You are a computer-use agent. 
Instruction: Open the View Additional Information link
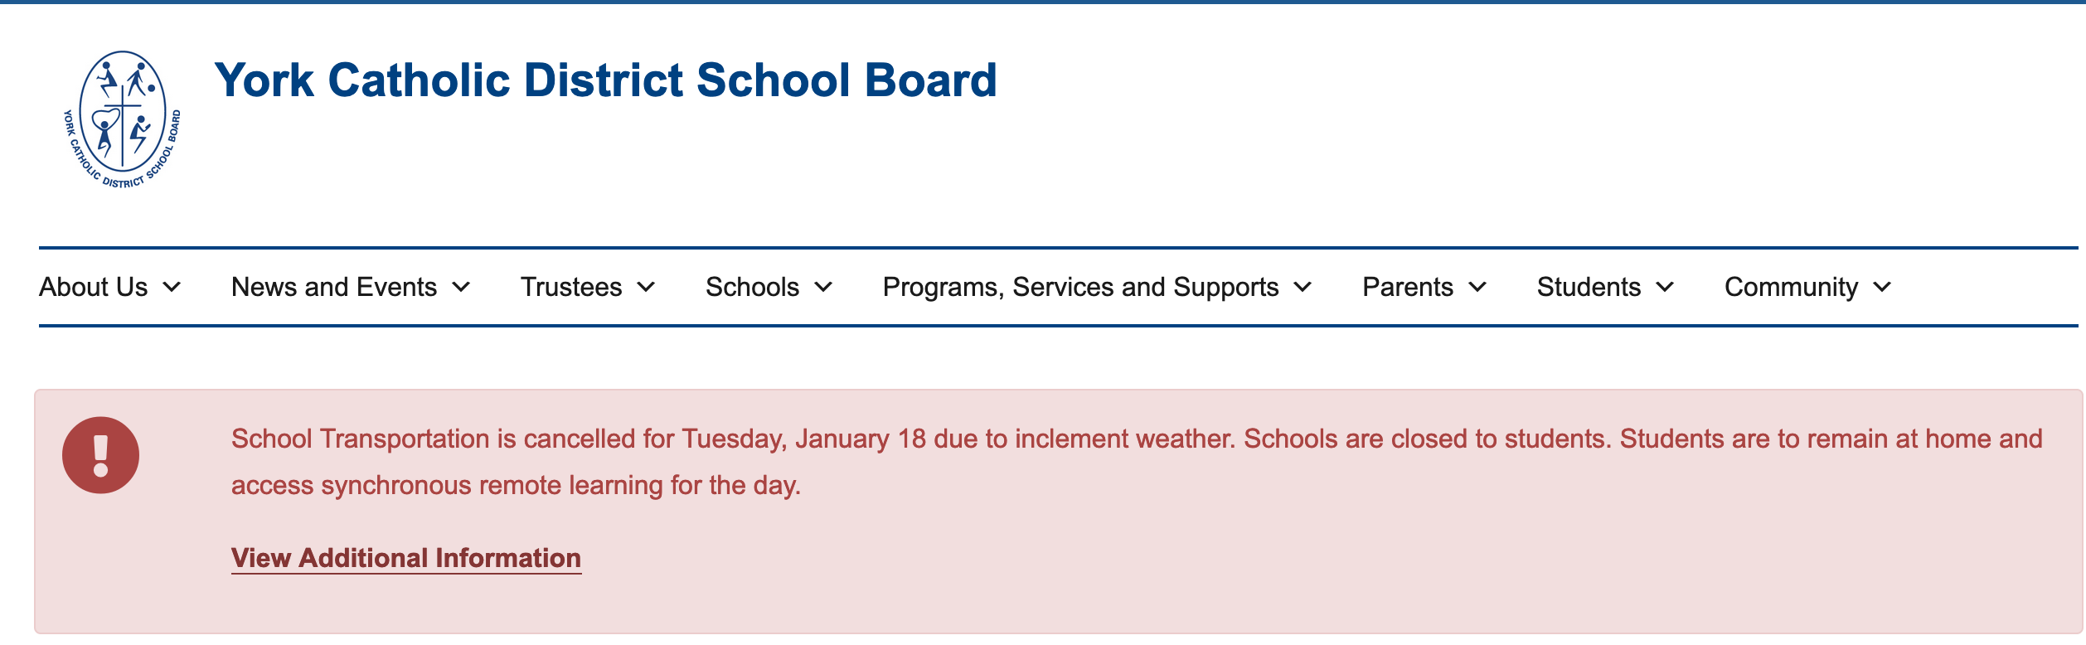coord(406,558)
